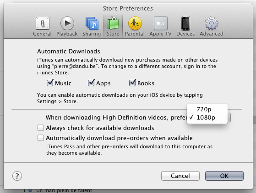Open the Apple TV preferences icon
This screenshot has height=193, width=256.
pos(161,23)
